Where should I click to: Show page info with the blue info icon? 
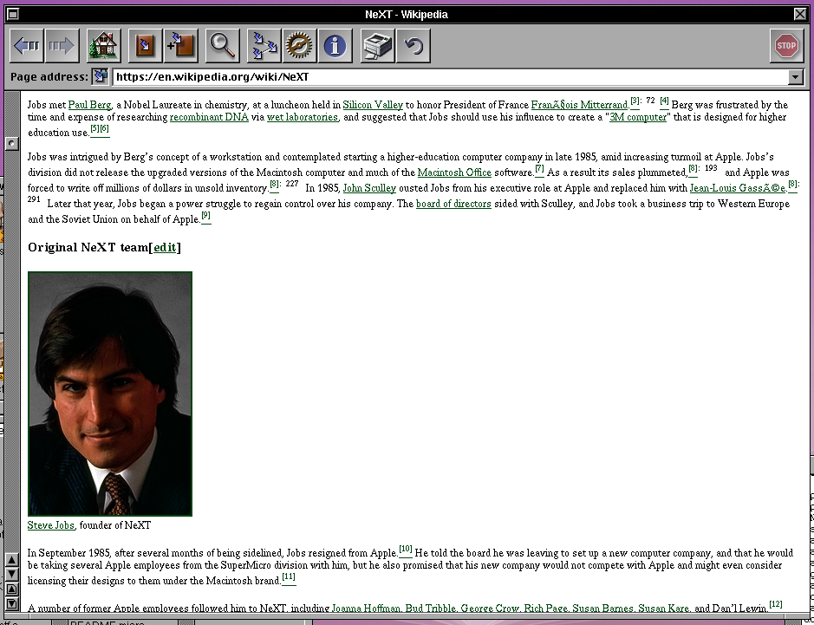click(335, 46)
